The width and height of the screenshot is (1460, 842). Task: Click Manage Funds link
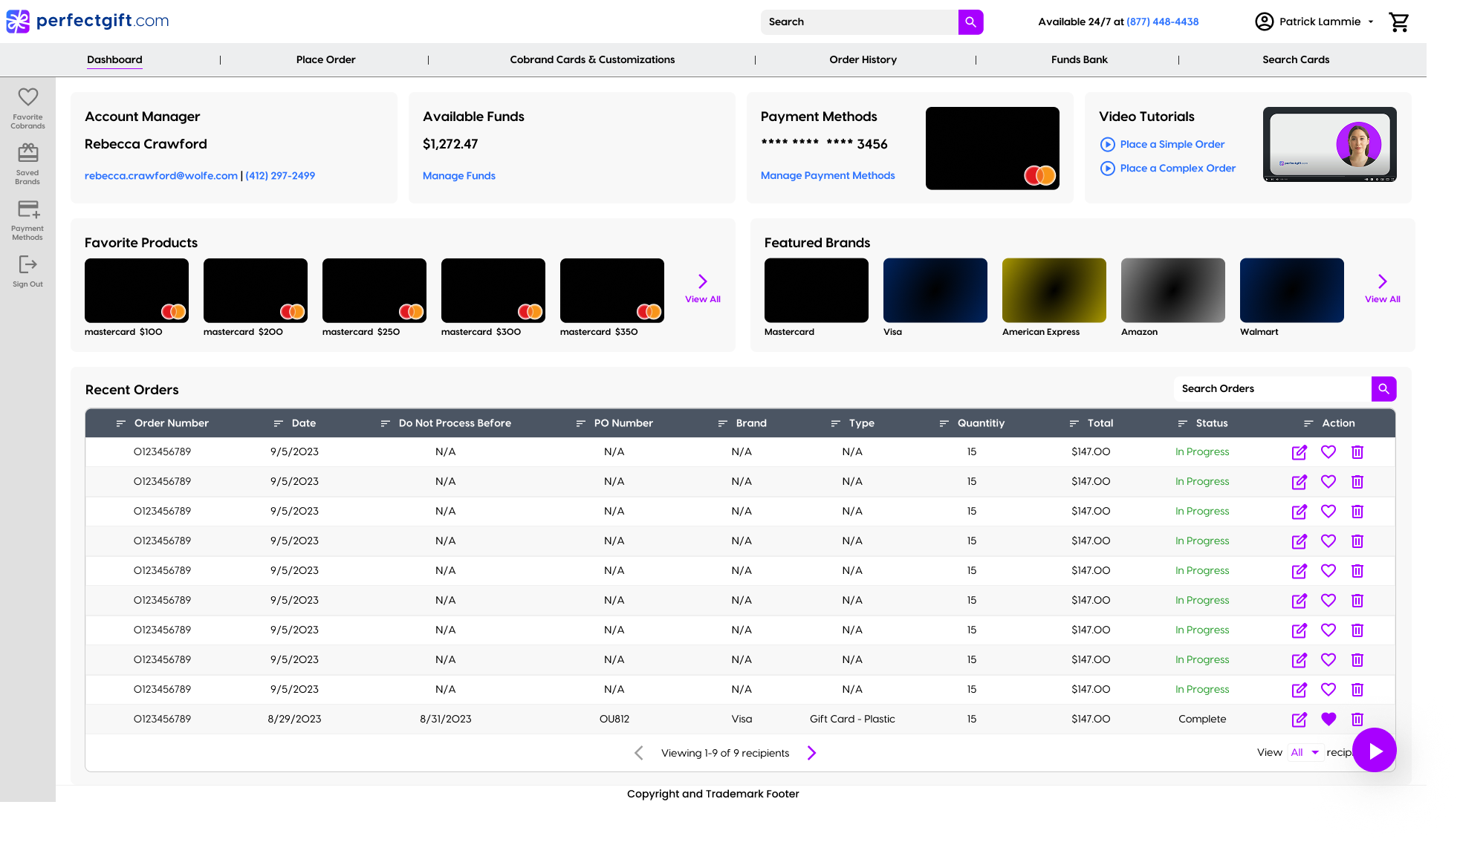point(458,176)
